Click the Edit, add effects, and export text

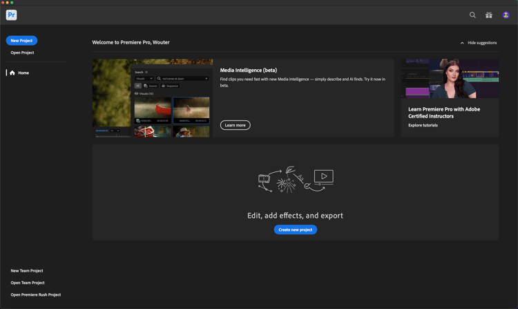tap(295, 216)
